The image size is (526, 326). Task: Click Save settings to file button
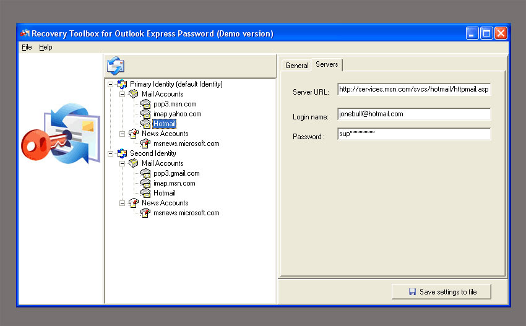[x=441, y=292]
